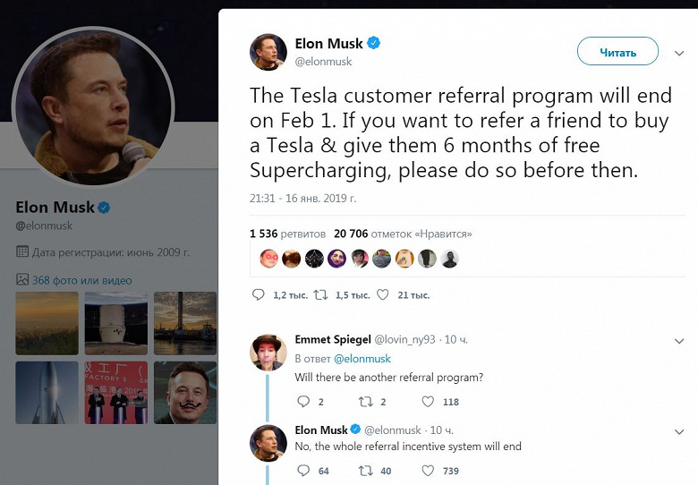Like Elon Musk's reply with 739 likes

click(x=428, y=470)
